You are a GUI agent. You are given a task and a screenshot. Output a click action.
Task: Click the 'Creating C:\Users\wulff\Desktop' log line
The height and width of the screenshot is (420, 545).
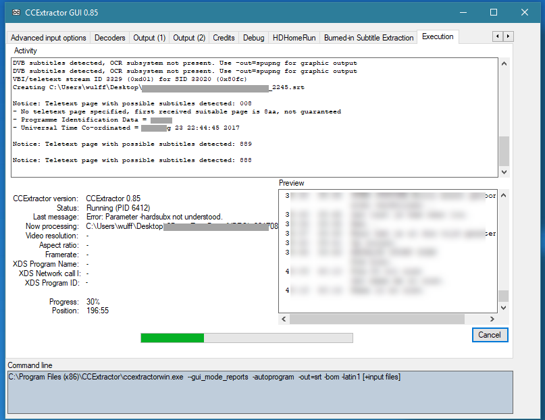(x=159, y=87)
